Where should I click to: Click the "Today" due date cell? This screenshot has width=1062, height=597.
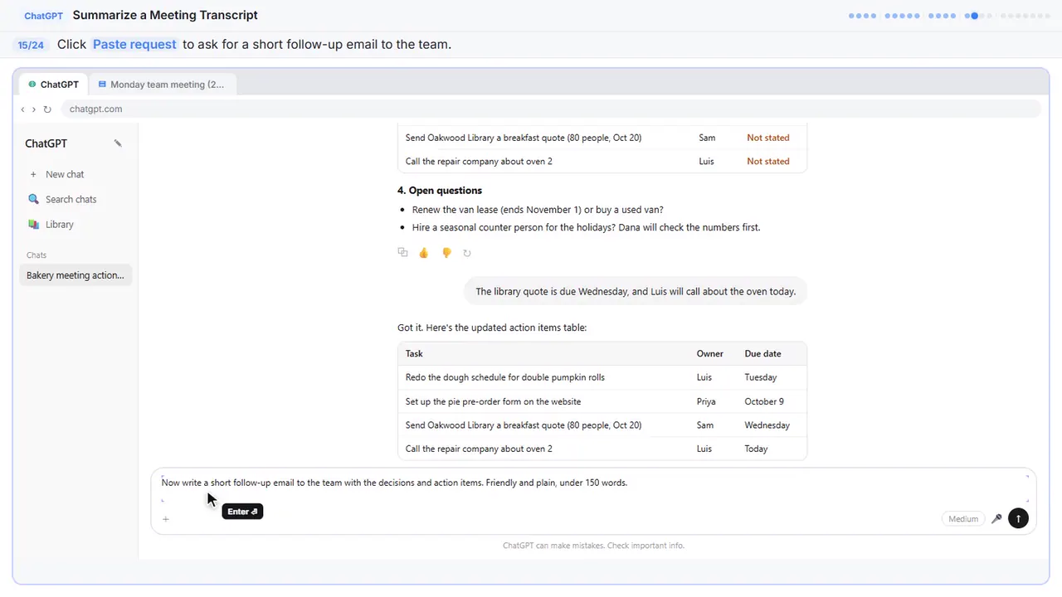pyautogui.click(x=756, y=449)
